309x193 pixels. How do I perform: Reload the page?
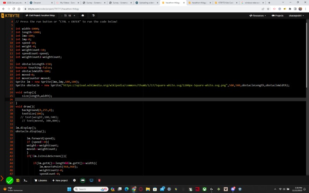pos(14,9)
